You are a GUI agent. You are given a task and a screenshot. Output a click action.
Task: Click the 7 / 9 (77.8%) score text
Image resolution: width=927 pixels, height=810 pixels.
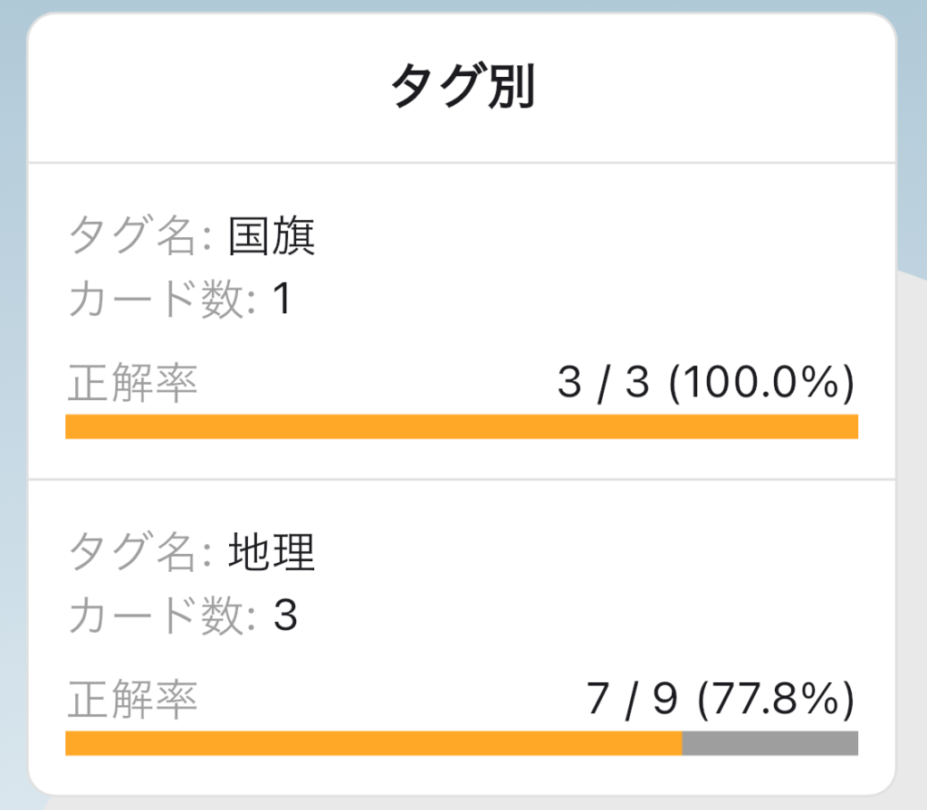point(721,700)
